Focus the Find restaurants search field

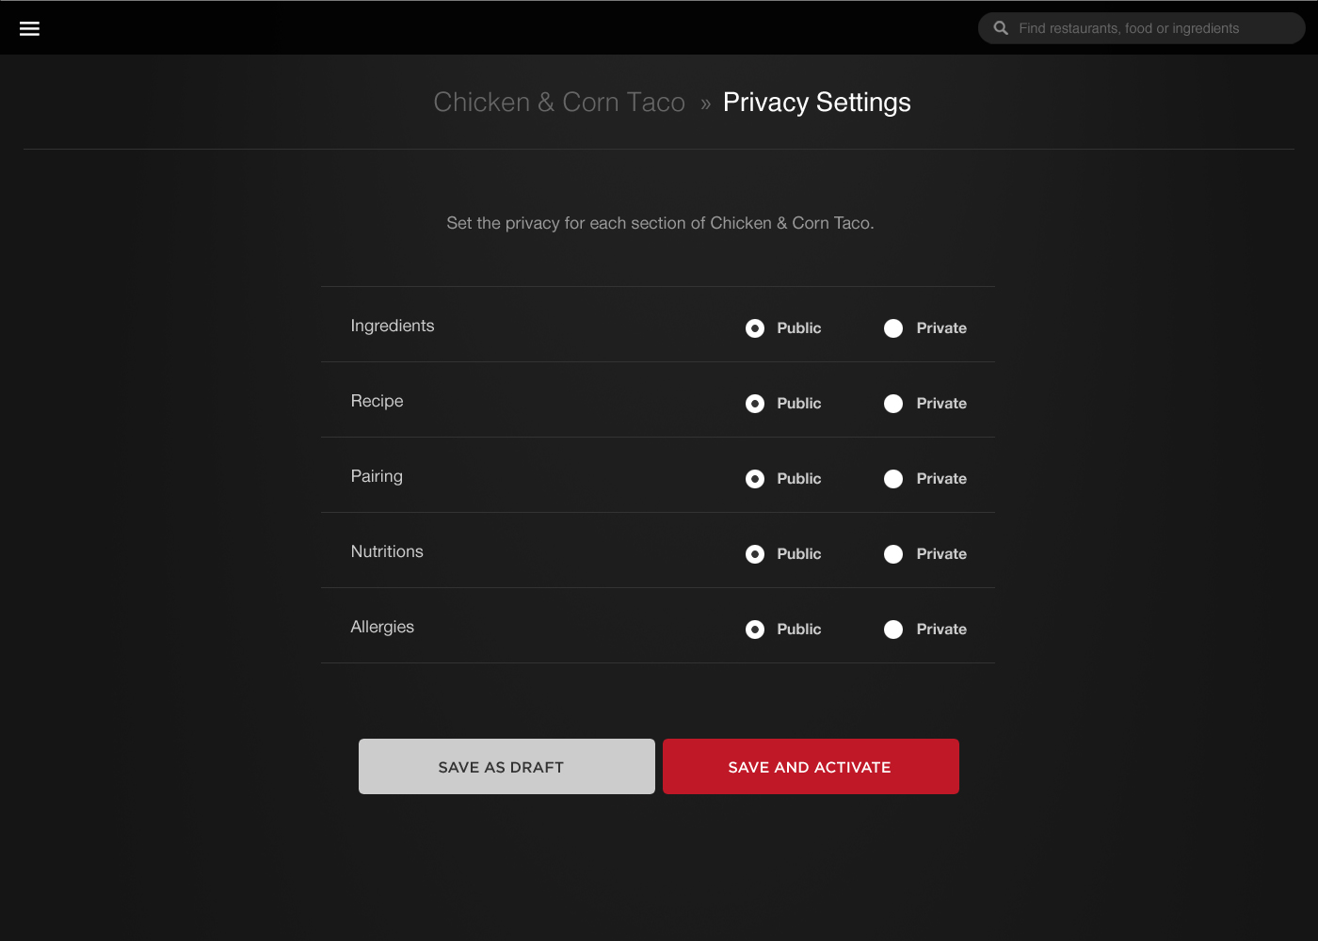click(1141, 28)
